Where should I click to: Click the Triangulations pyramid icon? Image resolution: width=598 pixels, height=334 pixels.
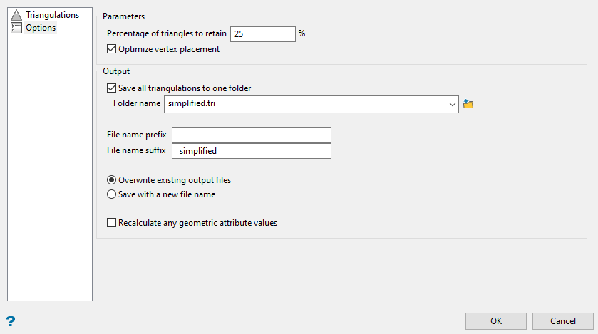pyautogui.click(x=16, y=15)
